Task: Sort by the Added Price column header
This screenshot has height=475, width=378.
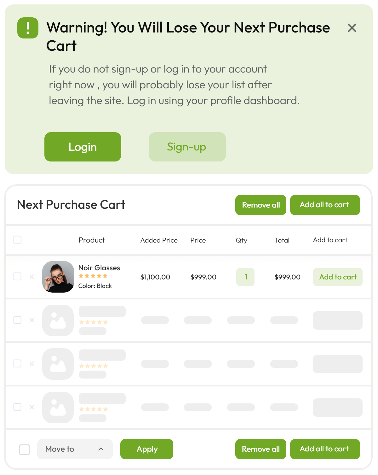Action: 159,240
